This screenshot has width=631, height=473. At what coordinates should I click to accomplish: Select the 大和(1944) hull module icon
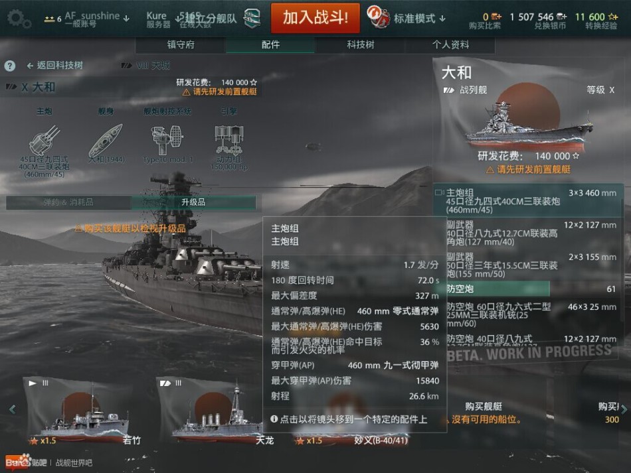point(106,141)
